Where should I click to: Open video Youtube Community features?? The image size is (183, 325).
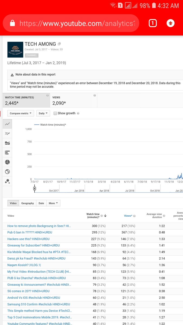point(40,323)
